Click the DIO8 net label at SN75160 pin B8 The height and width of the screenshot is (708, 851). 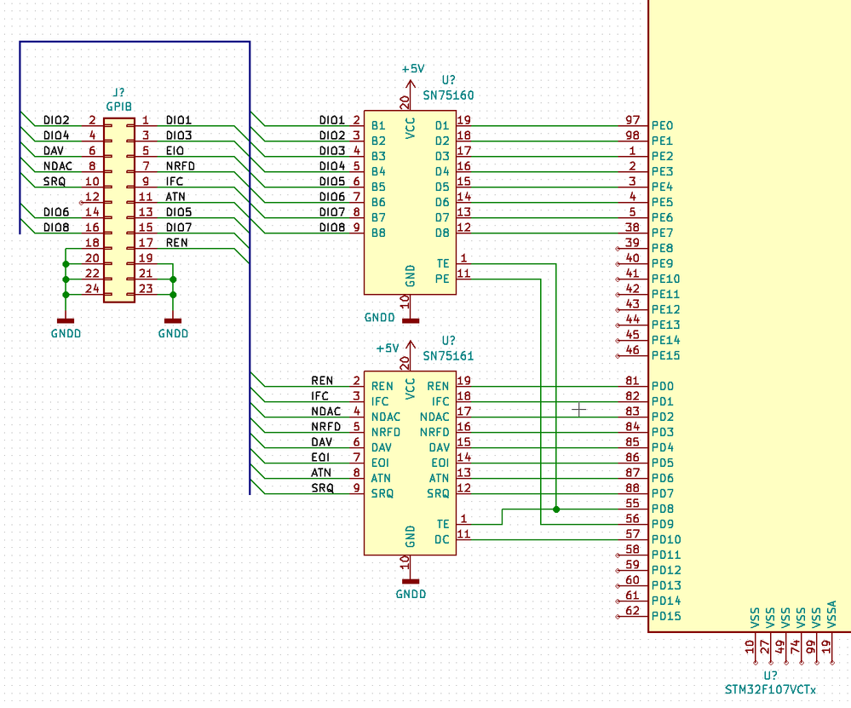click(x=332, y=227)
